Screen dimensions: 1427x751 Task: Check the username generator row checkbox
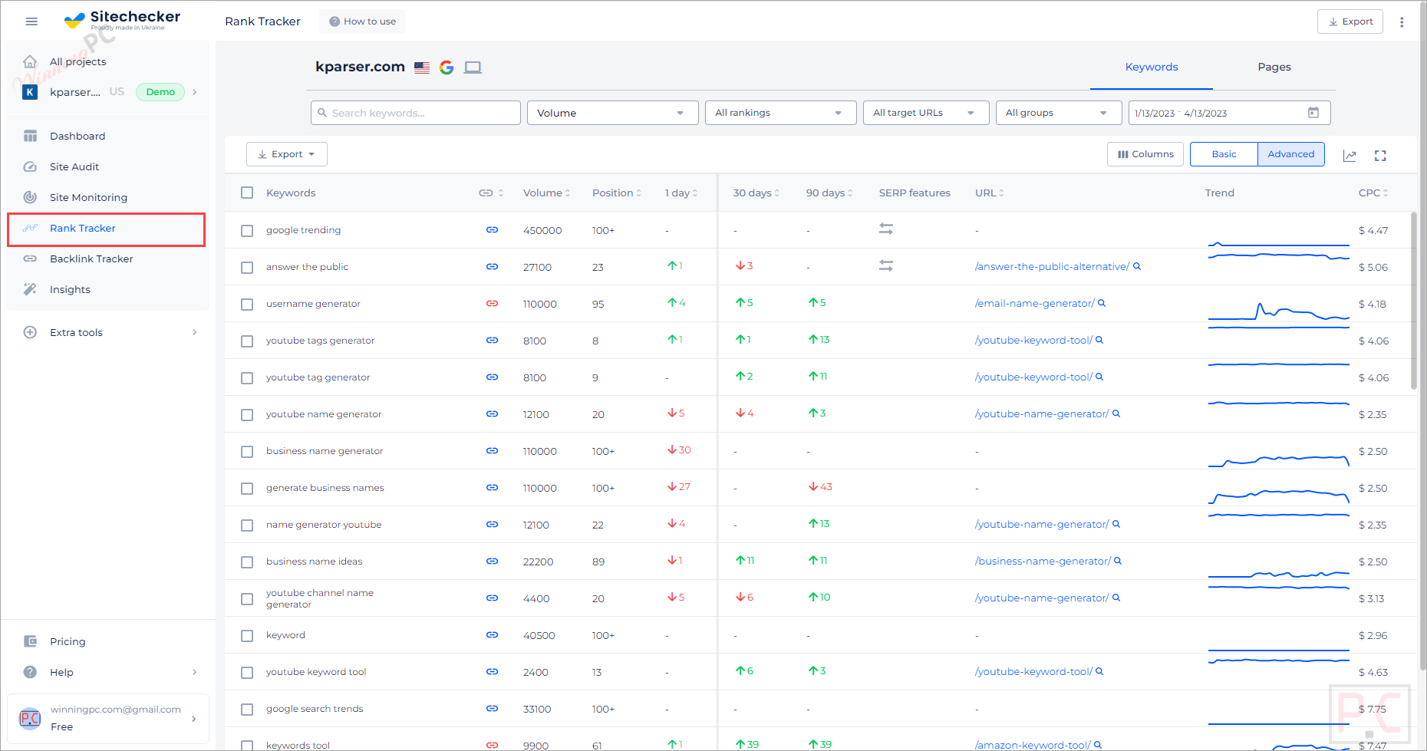coord(247,304)
